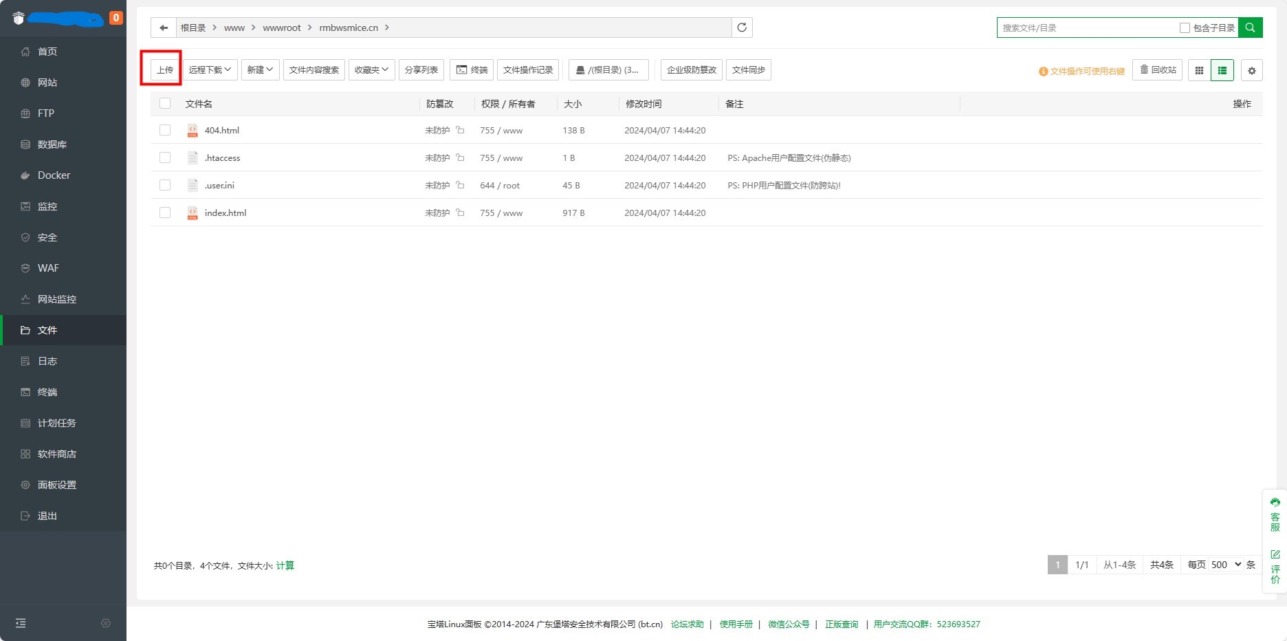Click the green search magnifier button
The image size is (1287, 641).
pos(1250,28)
